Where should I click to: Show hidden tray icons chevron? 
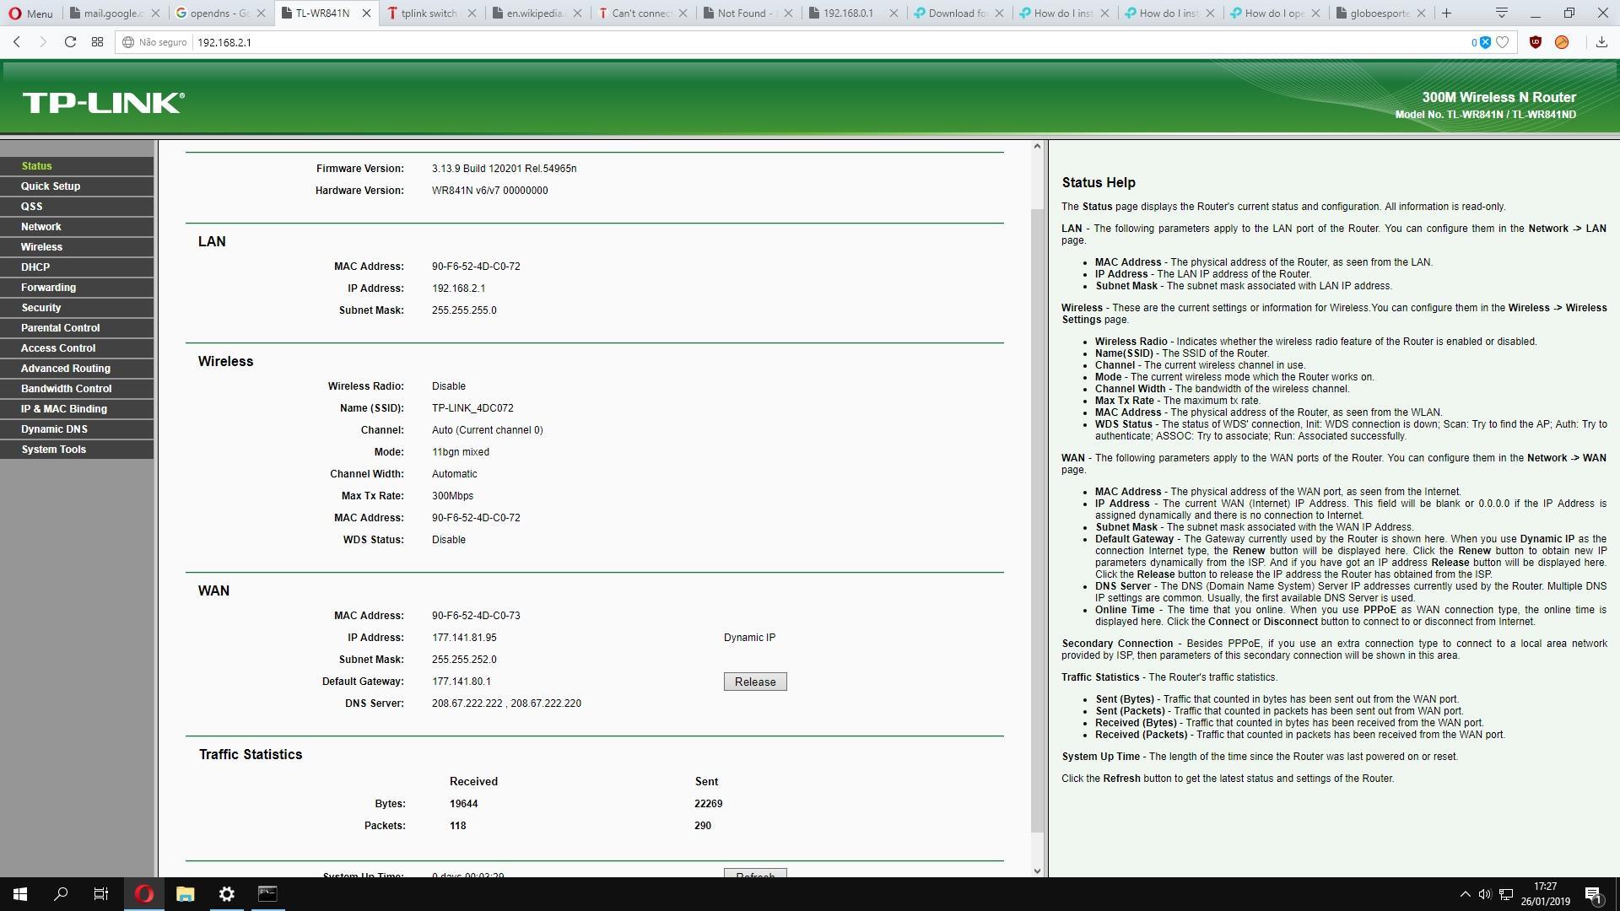click(1465, 894)
